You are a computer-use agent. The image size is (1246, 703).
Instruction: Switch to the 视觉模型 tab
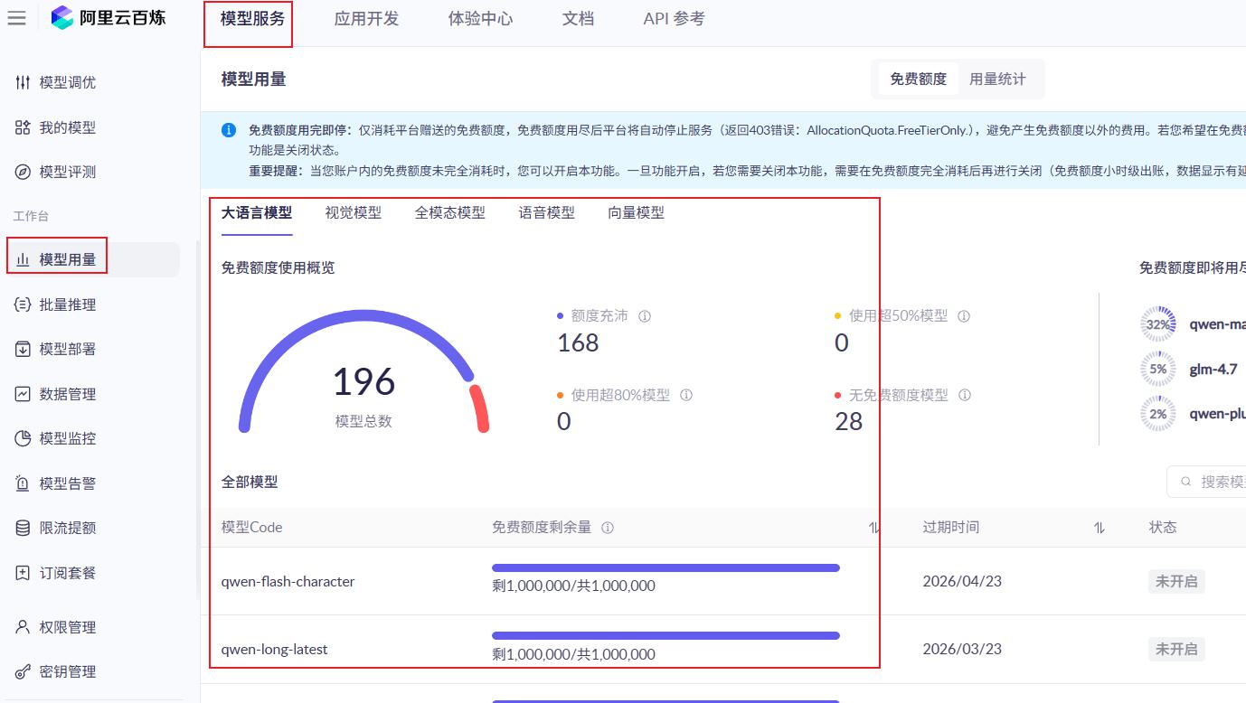(354, 212)
